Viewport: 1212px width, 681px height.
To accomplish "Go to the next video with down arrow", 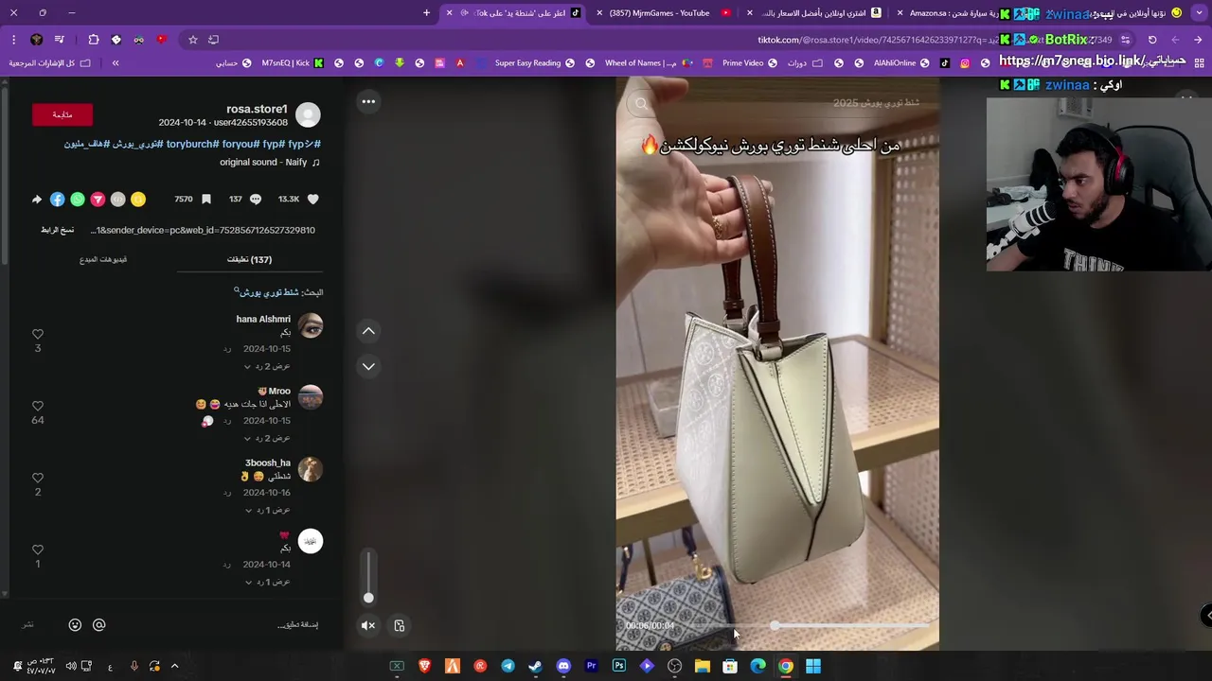I will point(368,366).
